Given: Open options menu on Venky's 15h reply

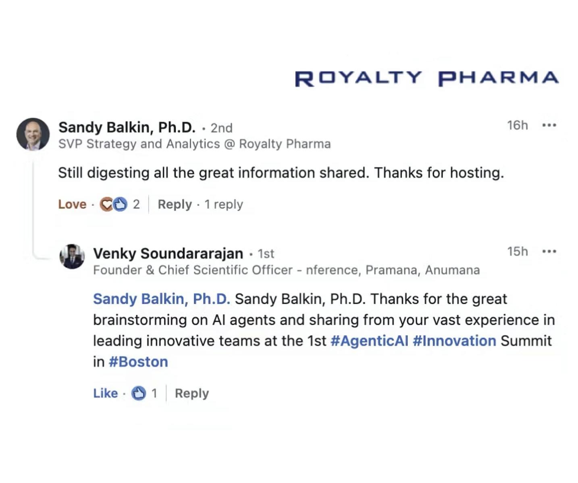Looking at the screenshot, I should (549, 252).
